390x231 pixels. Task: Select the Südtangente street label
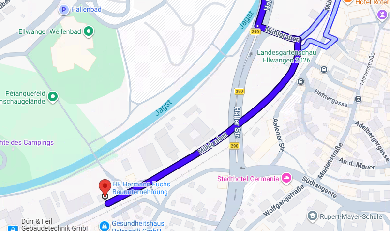pos(319,187)
